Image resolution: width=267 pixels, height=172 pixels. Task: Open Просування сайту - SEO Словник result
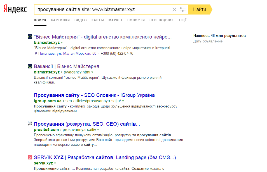[x=94, y=95]
